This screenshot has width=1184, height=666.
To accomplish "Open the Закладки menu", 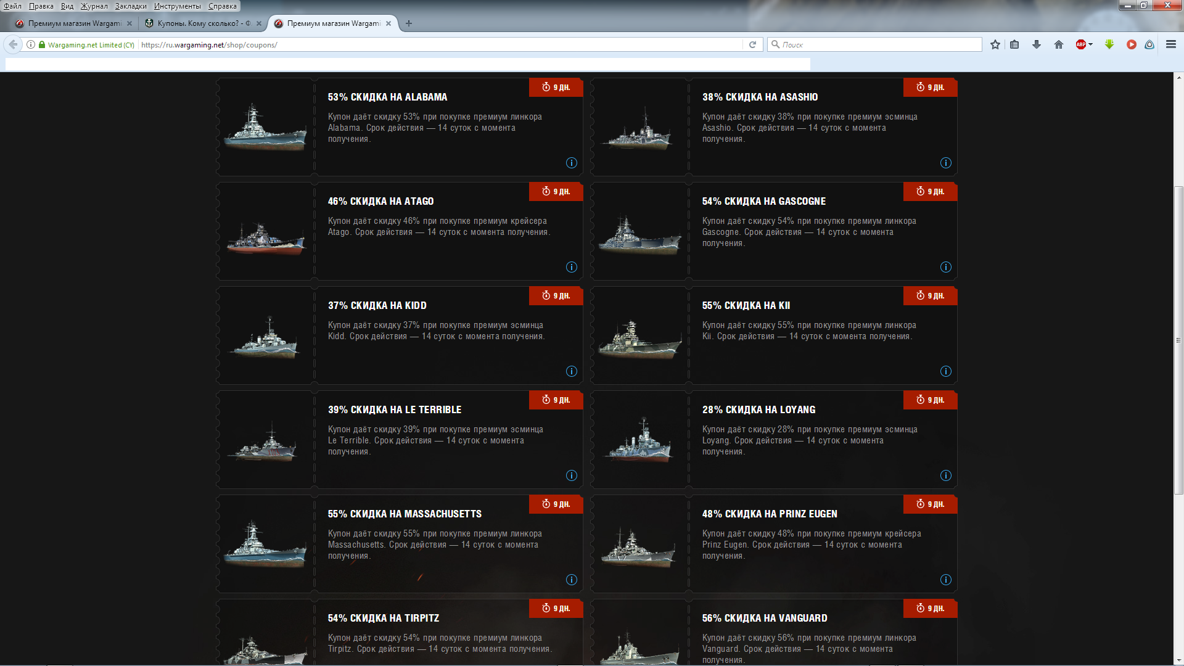I will (x=131, y=6).
